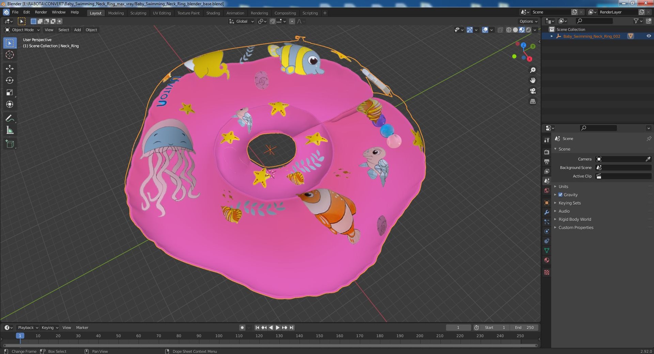Toggle viewport overlays display
The image size is (654, 354).
pyautogui.click(x=485, y=30)
